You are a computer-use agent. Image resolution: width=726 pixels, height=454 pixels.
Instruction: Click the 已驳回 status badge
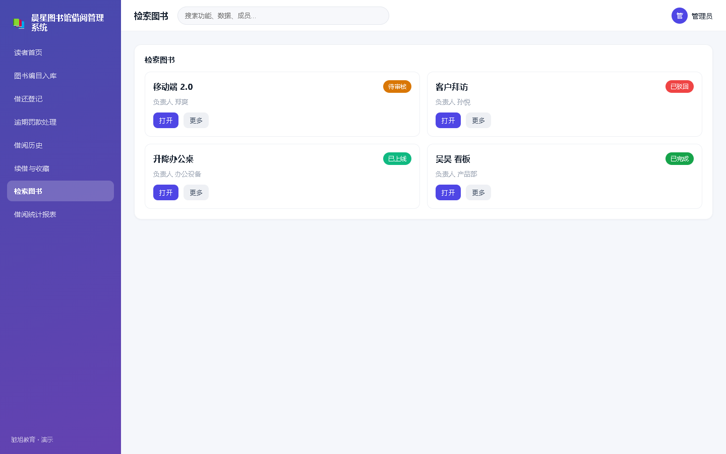click(680, 87)
